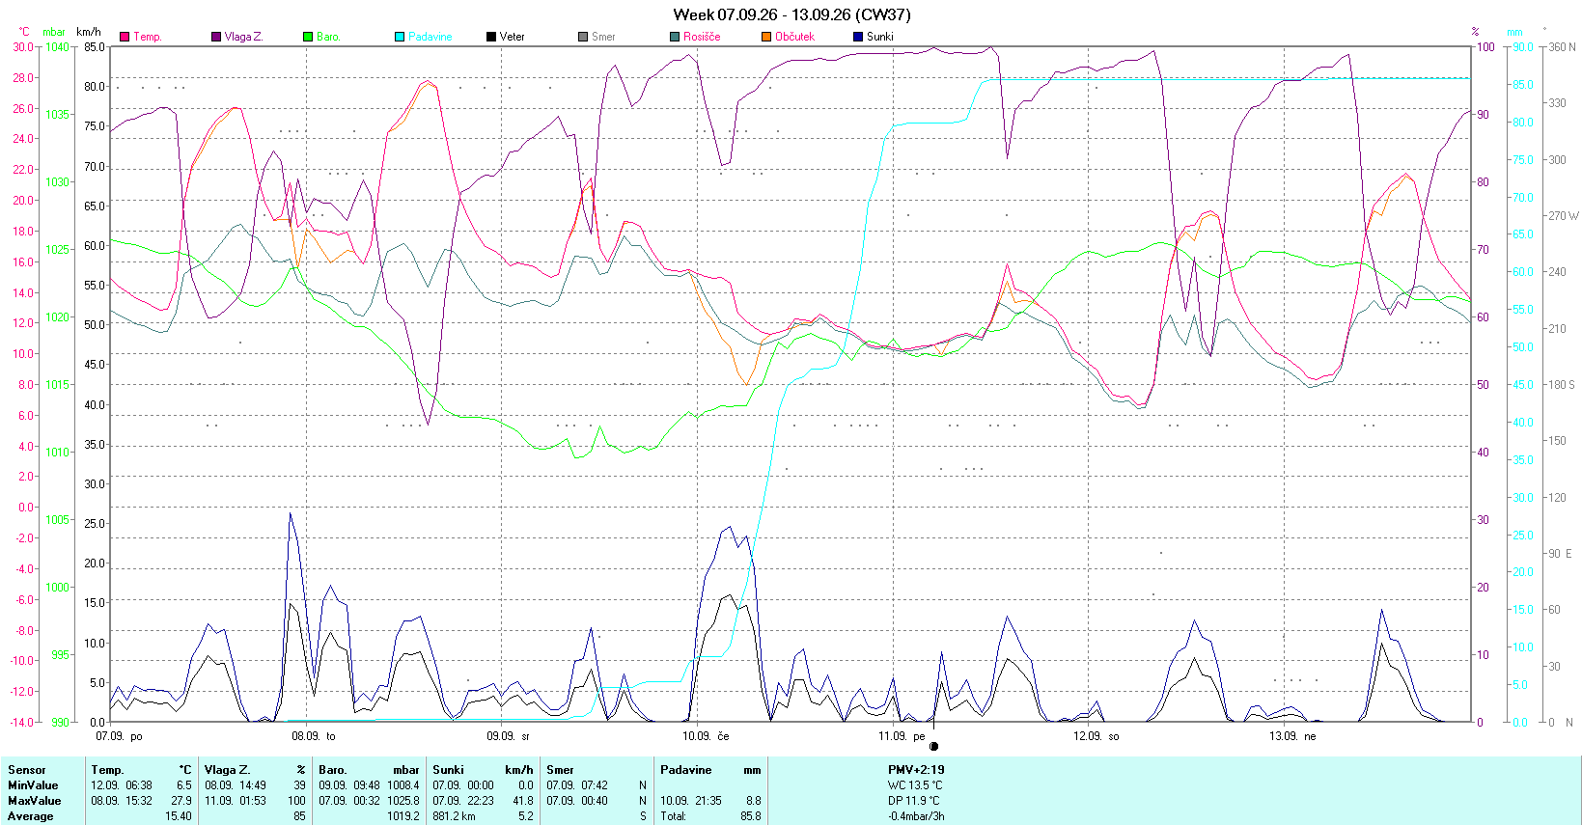1582x825 pixels.
Task: Click the Padavine column header in table
Action: coord(686,770)
